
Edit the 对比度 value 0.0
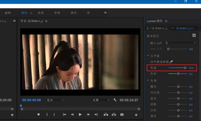(x=191, y=93)
